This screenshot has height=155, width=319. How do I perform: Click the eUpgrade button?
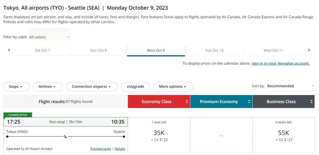(x=136, y=87)
